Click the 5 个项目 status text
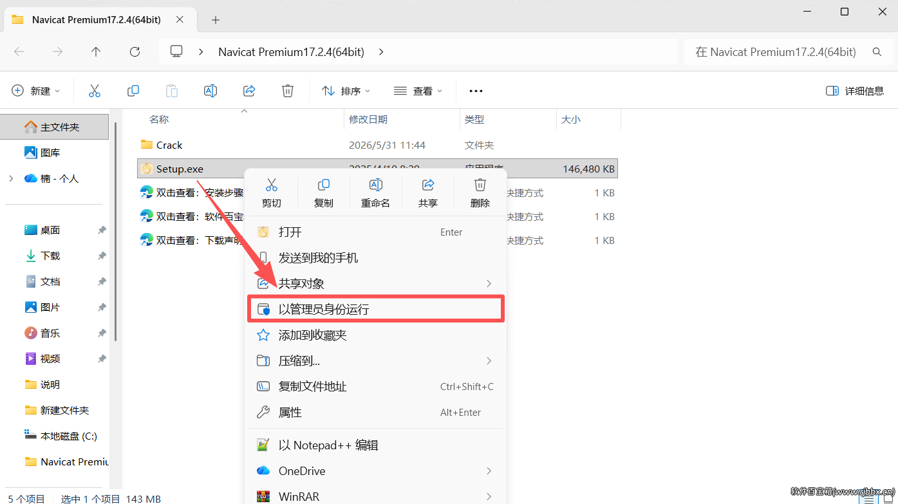Image resolution: width=898 pixels, height=504 pixels. (x=26, y=498)
